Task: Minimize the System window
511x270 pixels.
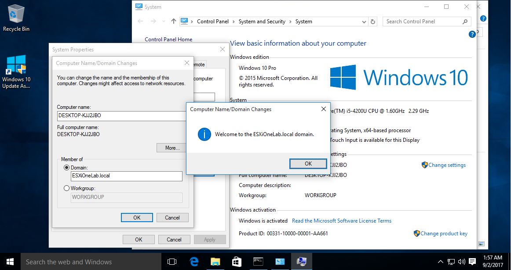Action: (426, 7)
